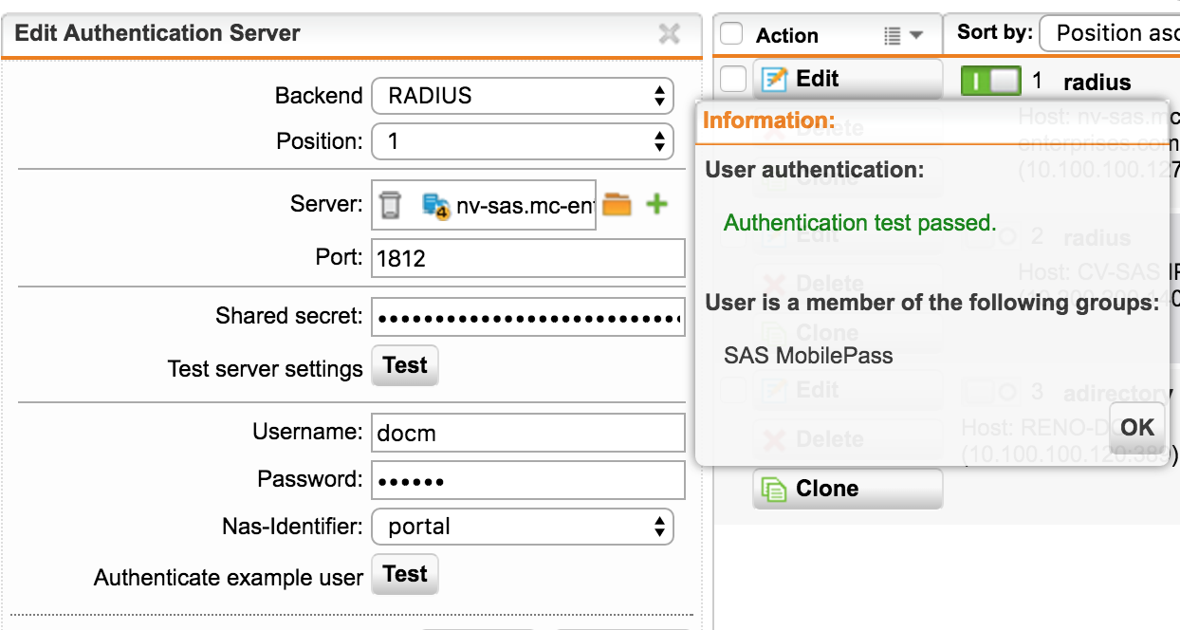
Task: Focus the Port field containing 1812
Action: coord(528,258)
